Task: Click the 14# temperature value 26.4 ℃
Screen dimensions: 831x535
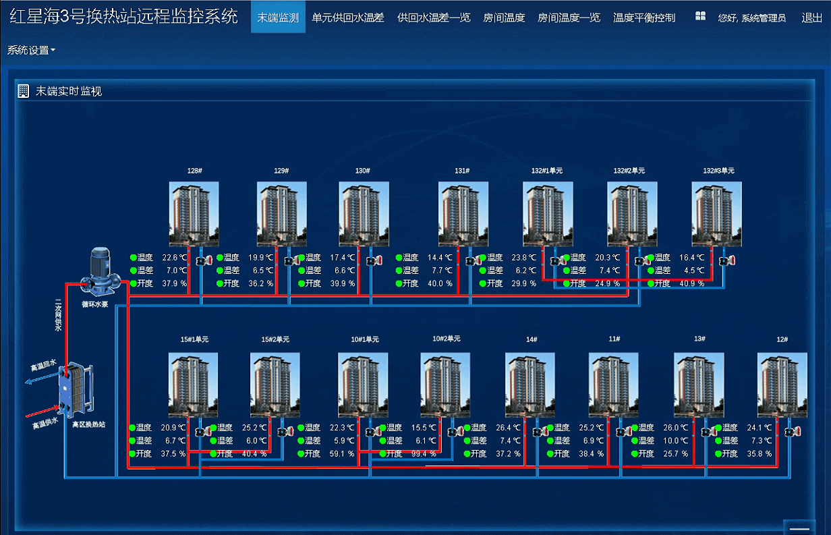Action: tap(508, 428)
